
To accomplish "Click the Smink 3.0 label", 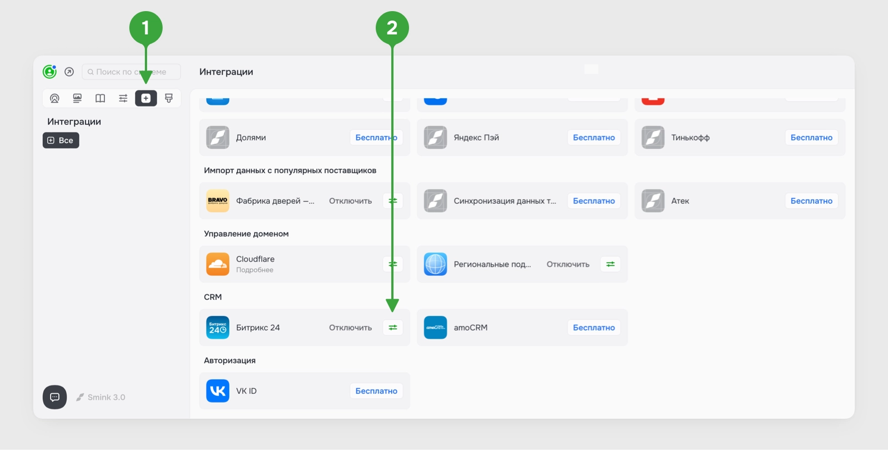I will coord(100,397).
